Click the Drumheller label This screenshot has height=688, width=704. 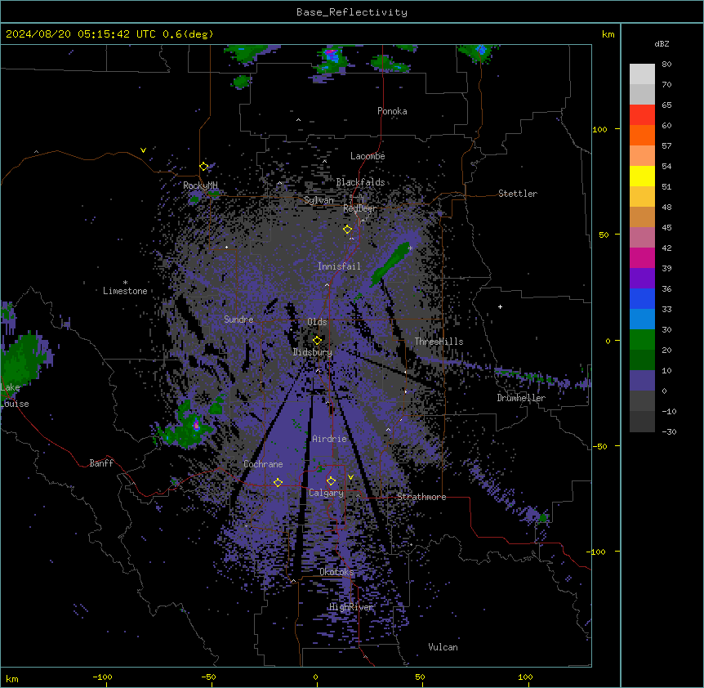tap(521, 398)
